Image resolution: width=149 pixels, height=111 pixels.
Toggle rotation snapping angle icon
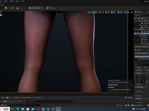click(112, 12)
